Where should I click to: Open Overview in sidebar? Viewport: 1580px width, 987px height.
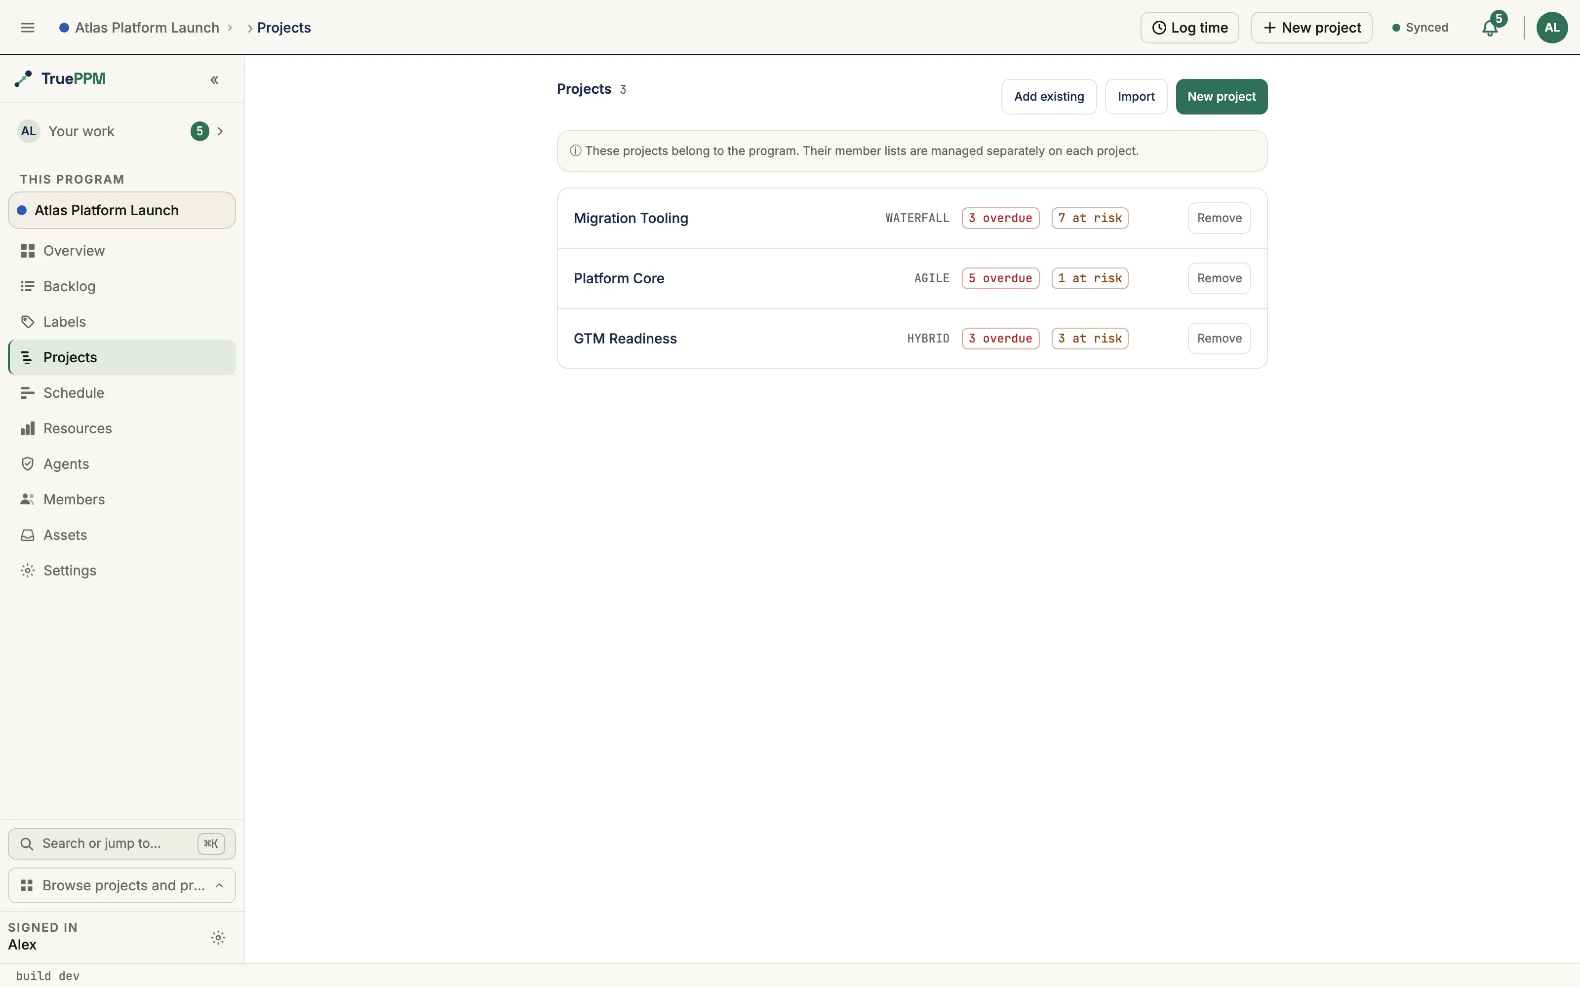tap(122, 251)
